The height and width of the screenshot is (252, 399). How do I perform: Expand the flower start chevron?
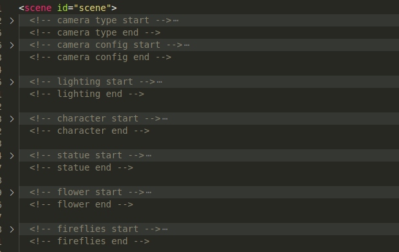click(12, 193)
